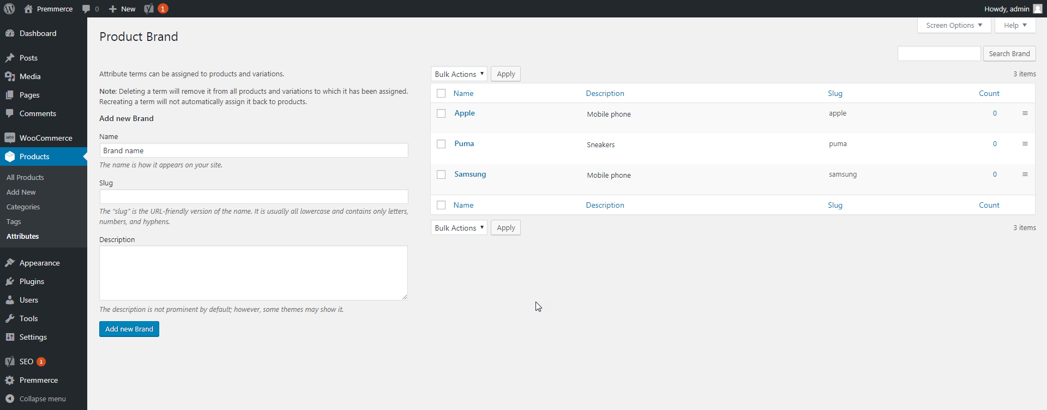
Task: Click the Collapse menu arrow icon
Action: 10,399
